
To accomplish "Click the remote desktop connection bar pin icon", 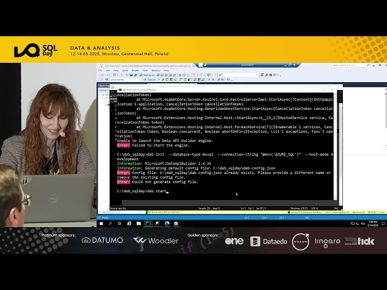I will (x=205, y=65).
